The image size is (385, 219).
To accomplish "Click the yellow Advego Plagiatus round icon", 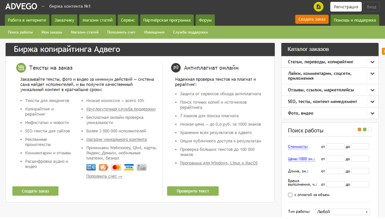I will [x=318, y=7].
